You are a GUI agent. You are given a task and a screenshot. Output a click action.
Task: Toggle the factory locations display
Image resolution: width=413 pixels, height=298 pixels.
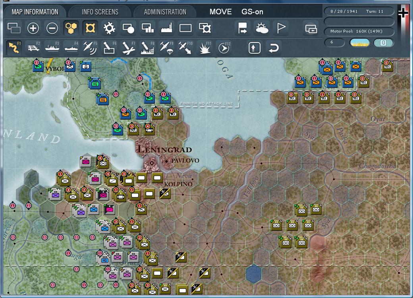coord(166,29)
